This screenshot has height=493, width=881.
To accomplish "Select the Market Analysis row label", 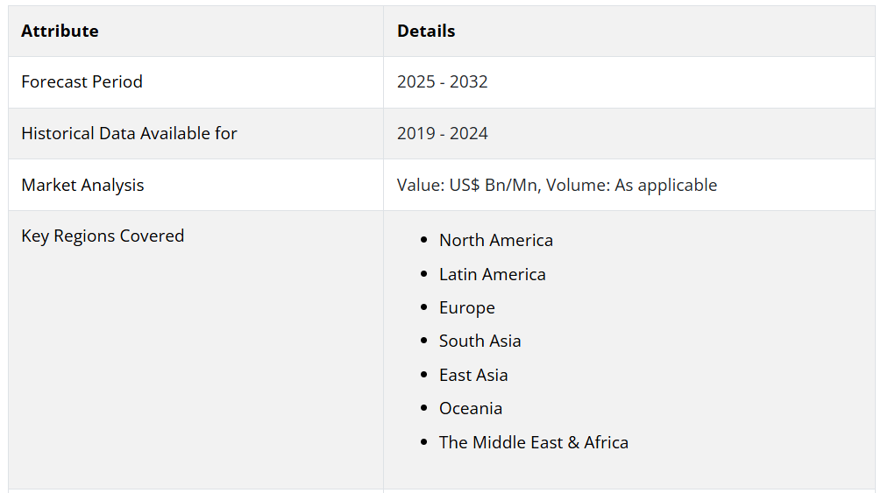I will click(82, 186).
